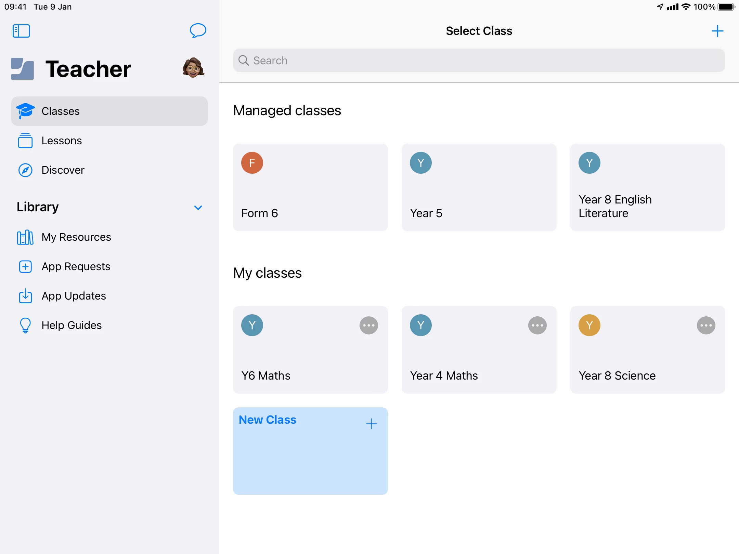
Task: Click the yellow Y badge on Year 8 Science
Action: 589,325
